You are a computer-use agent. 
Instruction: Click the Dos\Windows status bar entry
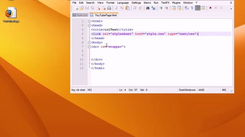(187, 90)
